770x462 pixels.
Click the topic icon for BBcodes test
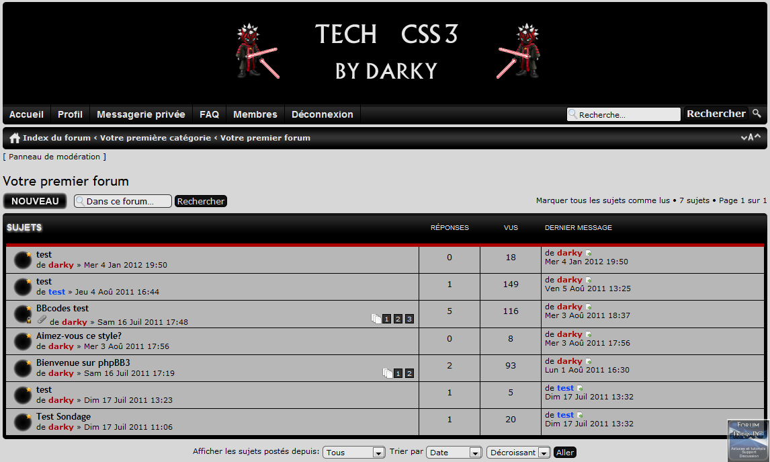click(23, 314)
